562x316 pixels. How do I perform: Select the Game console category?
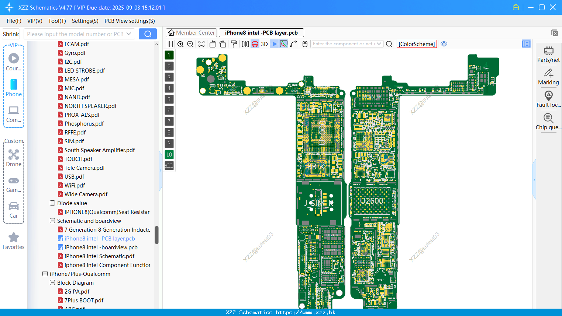(x=14, y=184)
